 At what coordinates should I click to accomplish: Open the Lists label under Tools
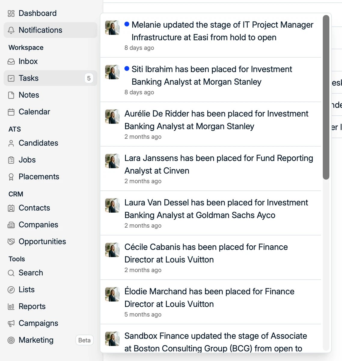click(26, 290)
